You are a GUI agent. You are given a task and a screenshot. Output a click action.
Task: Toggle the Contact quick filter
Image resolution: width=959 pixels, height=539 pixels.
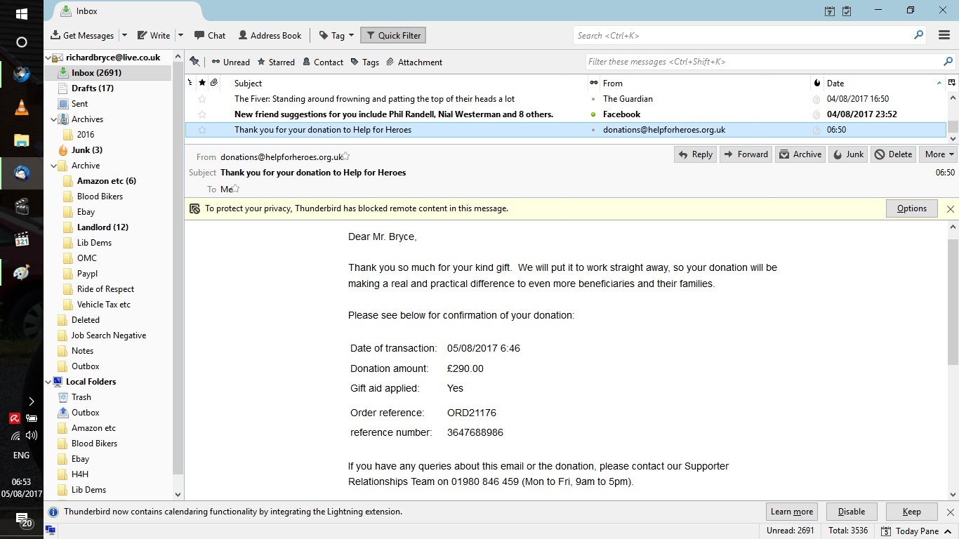(323, 62)
